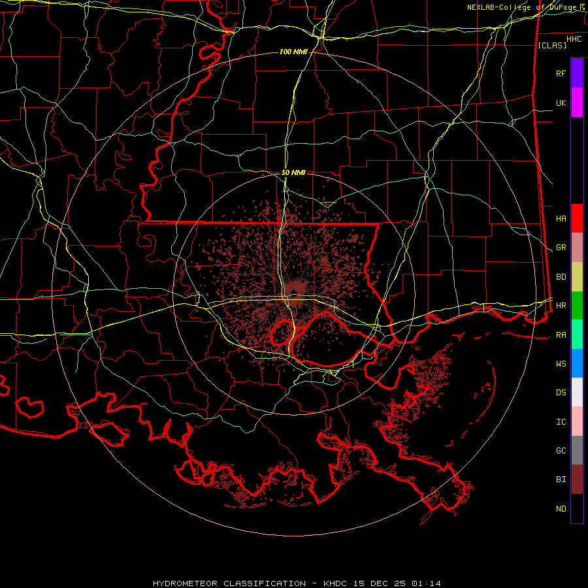Click the 100 NMI range ring label
588x588 pixels.
pos(293,52)
